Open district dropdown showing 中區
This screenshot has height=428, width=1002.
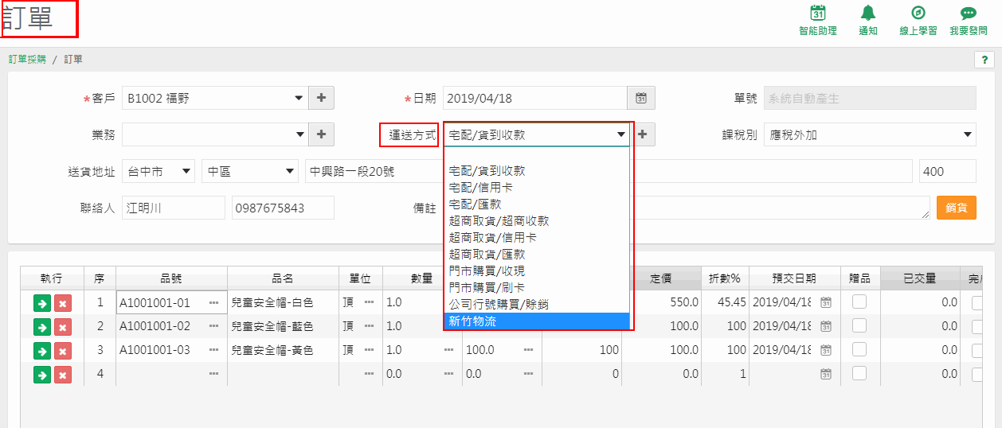[250, 171]
